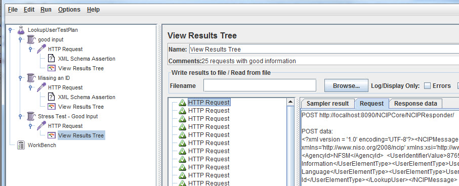Select LookupUserTestPlan in the tree
This screenshot has height=186, width=459.
point(53,30)
